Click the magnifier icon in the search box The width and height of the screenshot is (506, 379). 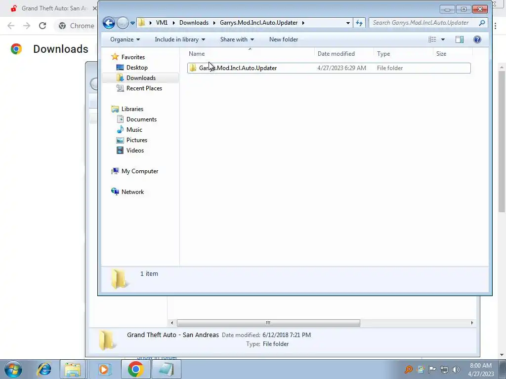[482, 23]
